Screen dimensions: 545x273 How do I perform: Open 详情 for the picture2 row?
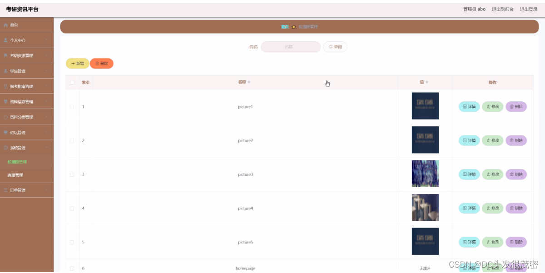coord(469,140)
